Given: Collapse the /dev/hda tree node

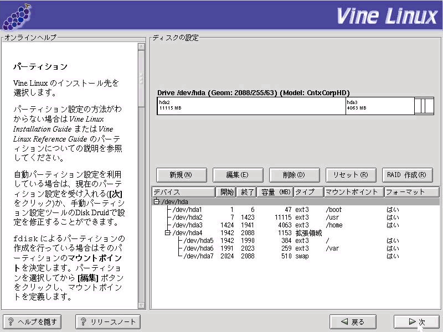Looking at the screenshot, I should pyautogui.click(x=156, y=201).
